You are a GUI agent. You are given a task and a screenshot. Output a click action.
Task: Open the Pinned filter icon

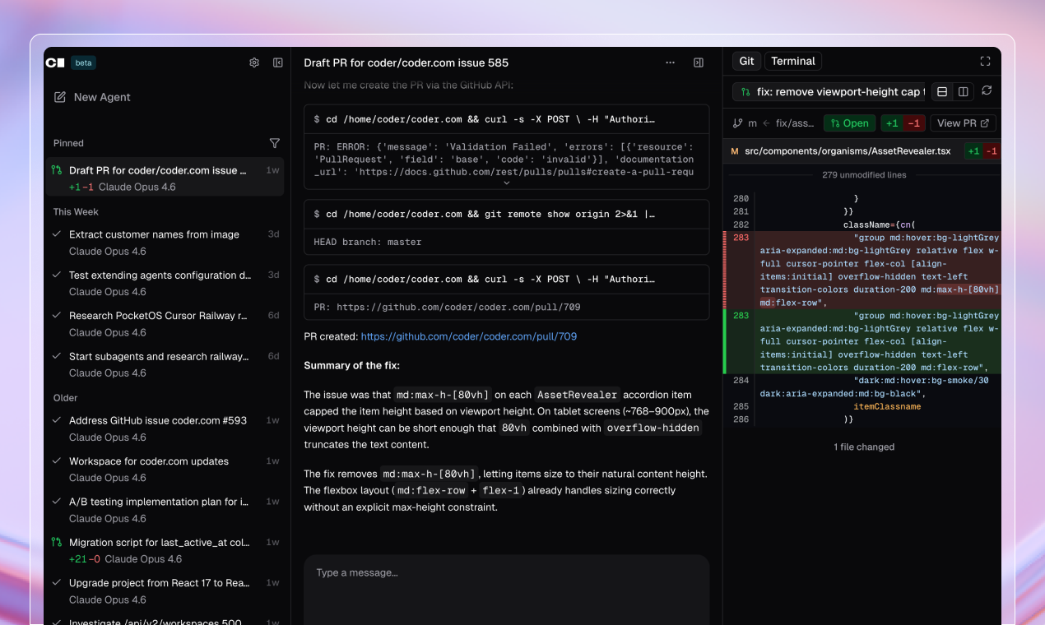click(x=275, y=143)
